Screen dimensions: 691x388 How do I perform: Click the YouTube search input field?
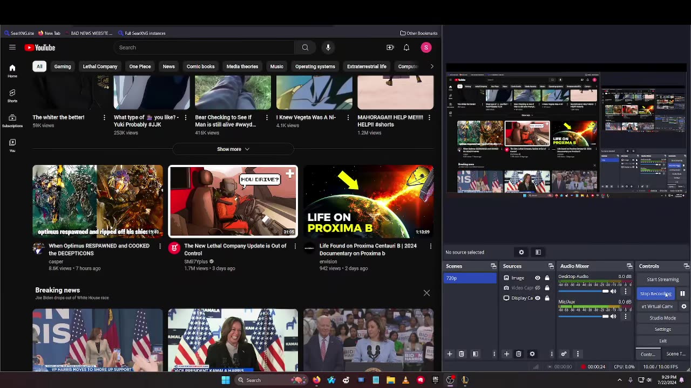pyautogui.click(x=204, y=47)
